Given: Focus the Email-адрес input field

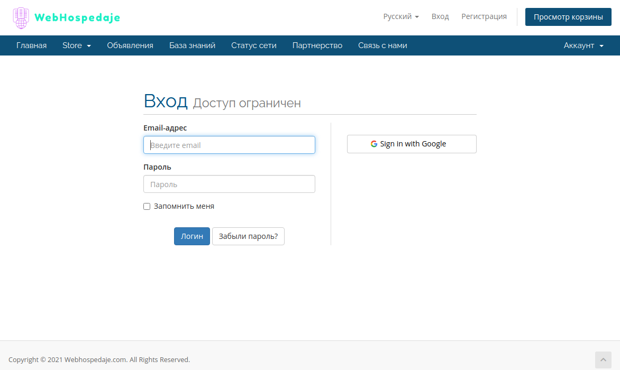Looking at the screenshot, I should click(230, 145).
